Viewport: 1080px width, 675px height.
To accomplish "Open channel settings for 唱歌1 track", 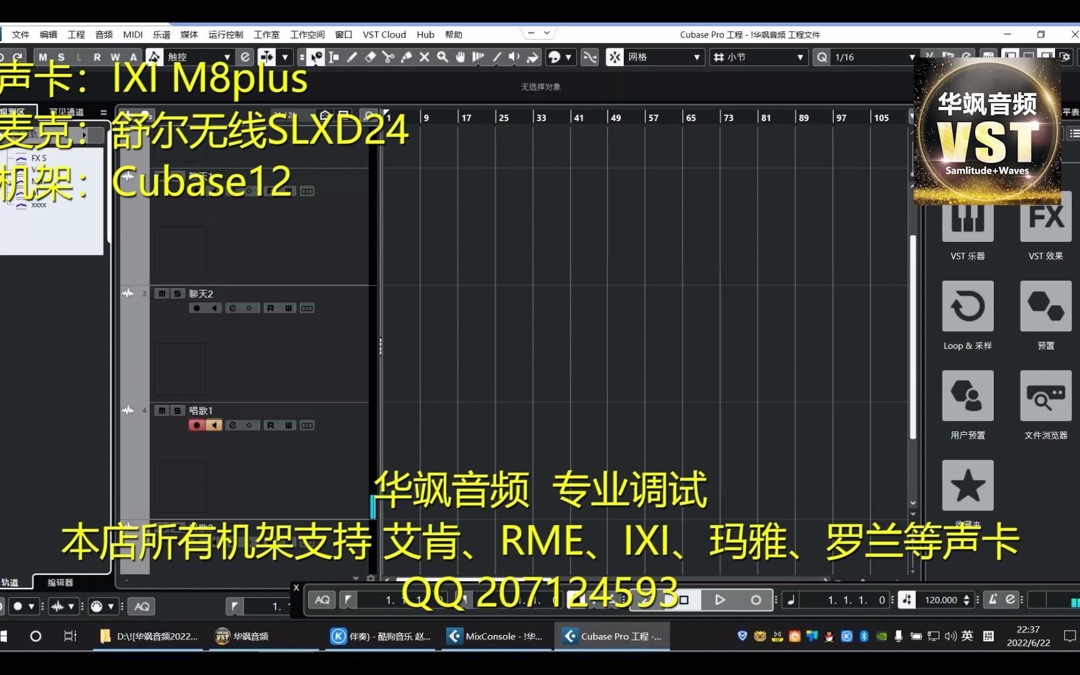I will [232, 425].
